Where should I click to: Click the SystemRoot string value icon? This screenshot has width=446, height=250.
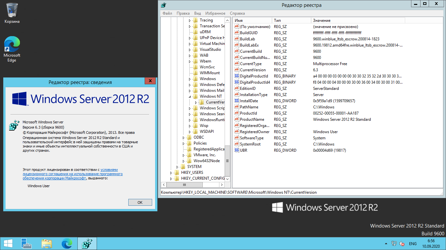pyautogui.click(x=237, y=144)
